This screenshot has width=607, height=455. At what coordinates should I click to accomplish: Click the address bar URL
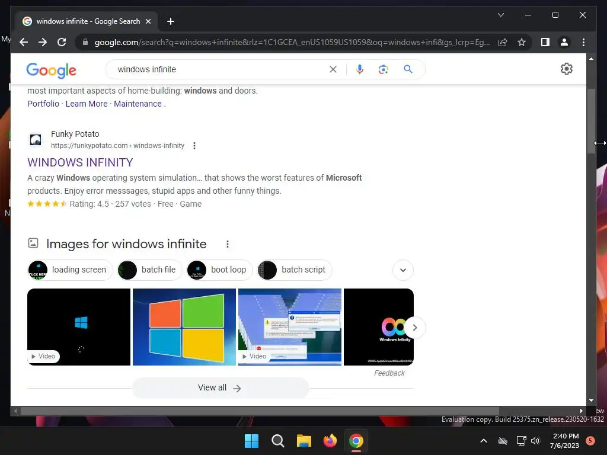pyautogui.click(x=292, y=42)
